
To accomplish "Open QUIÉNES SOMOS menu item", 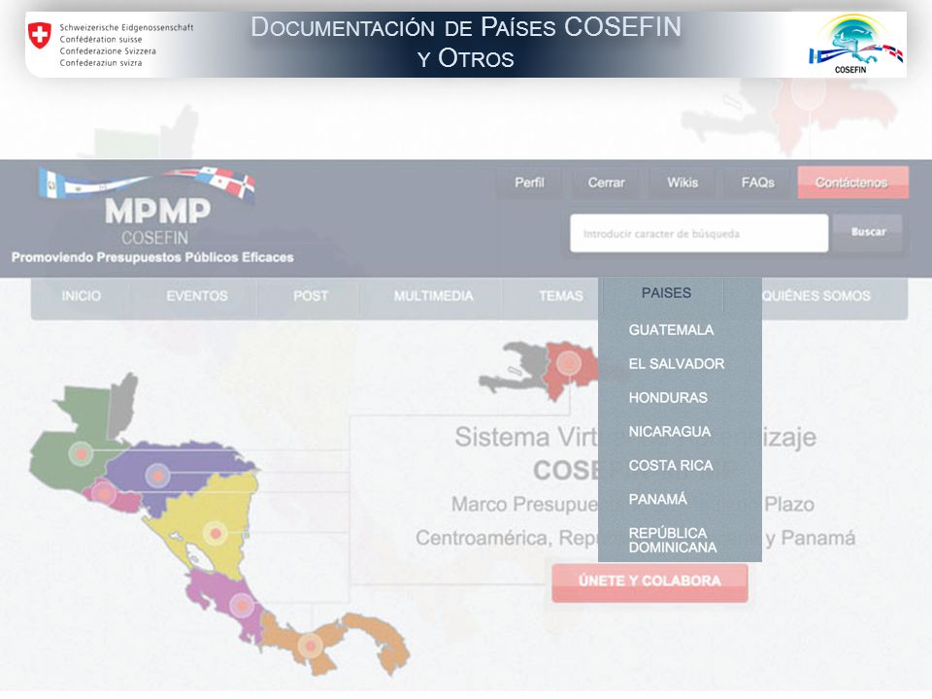I will [816, 296].
